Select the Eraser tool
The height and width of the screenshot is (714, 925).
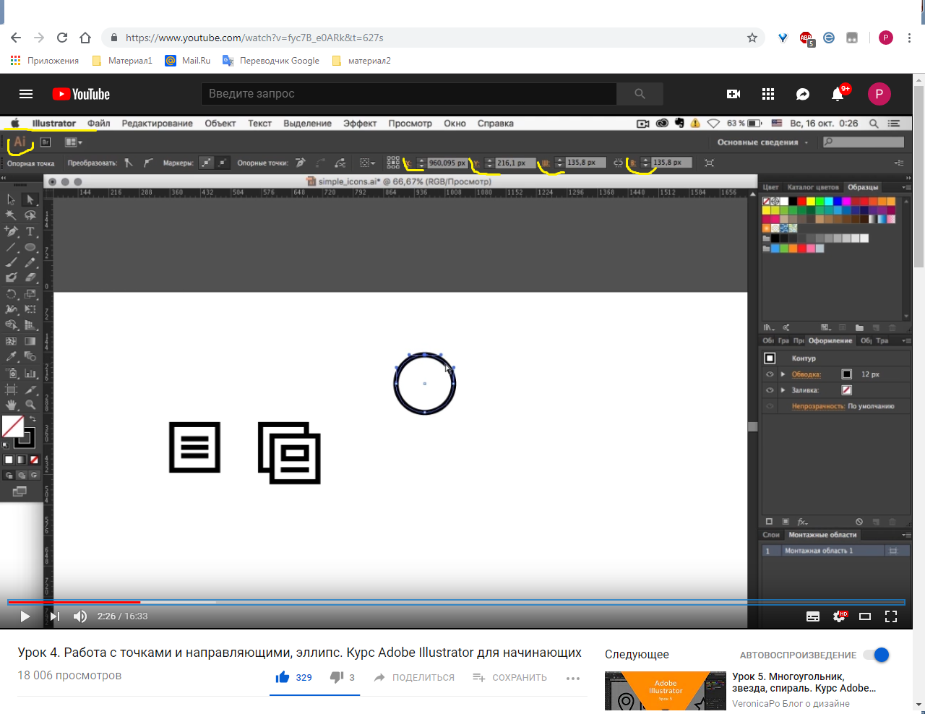coord(30,278)
